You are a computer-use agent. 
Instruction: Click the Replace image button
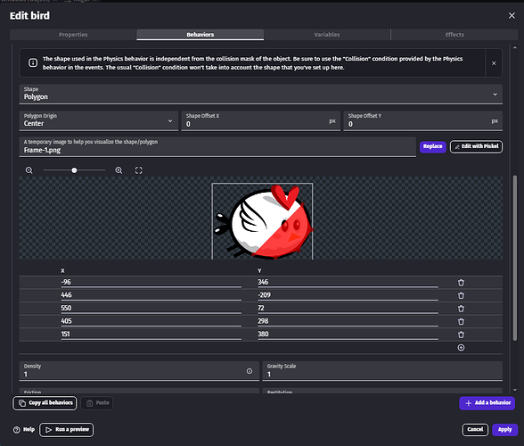(433, 146)
